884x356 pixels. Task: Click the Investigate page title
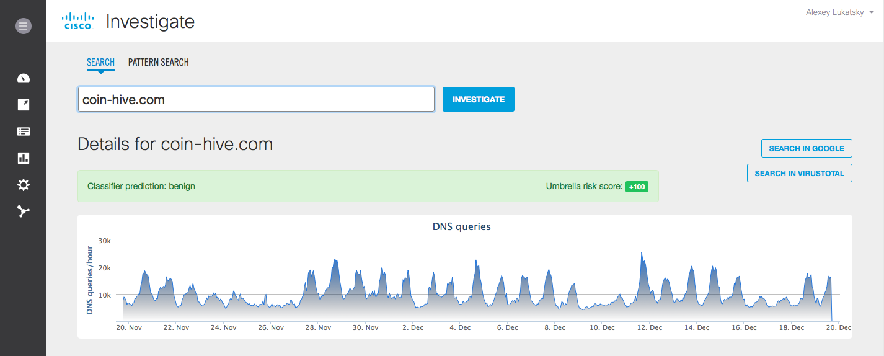(150, 22)
